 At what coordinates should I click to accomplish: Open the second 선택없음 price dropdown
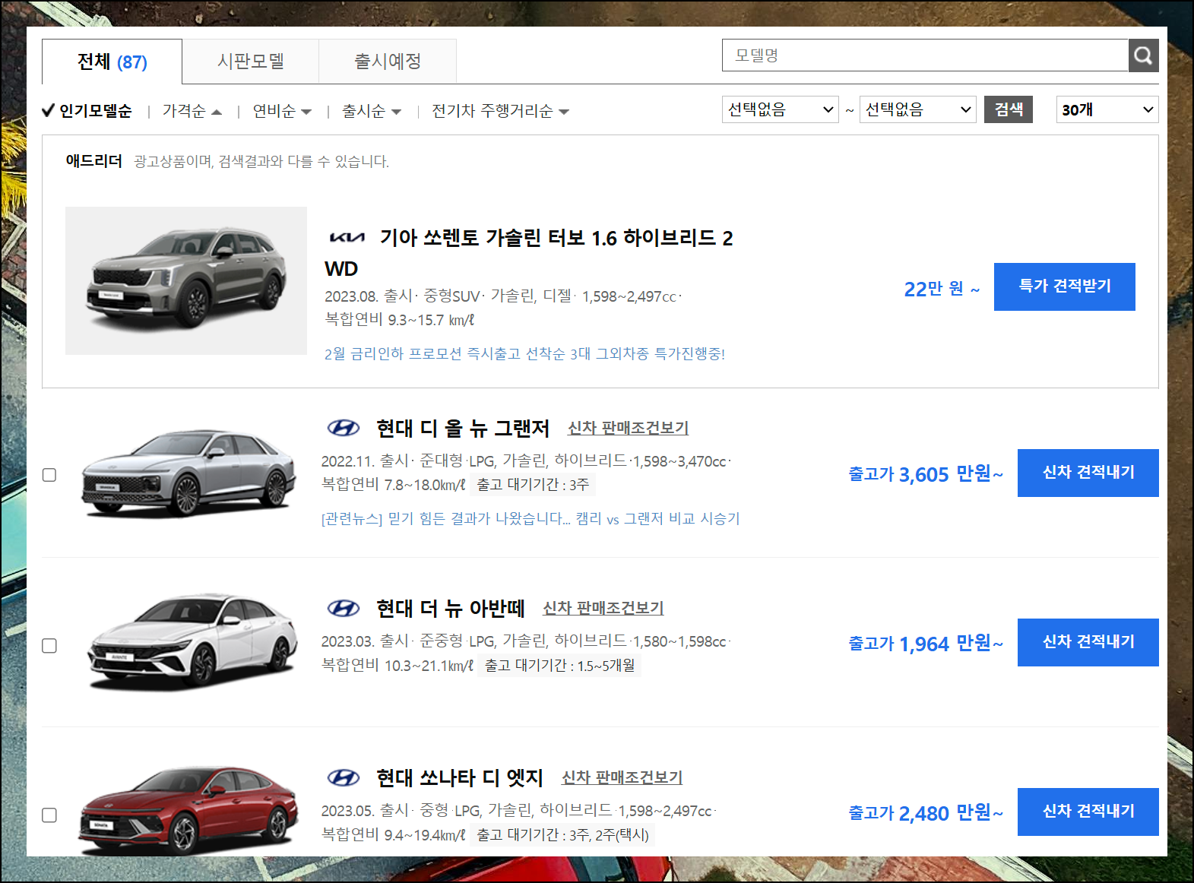[x=917, y=109]
